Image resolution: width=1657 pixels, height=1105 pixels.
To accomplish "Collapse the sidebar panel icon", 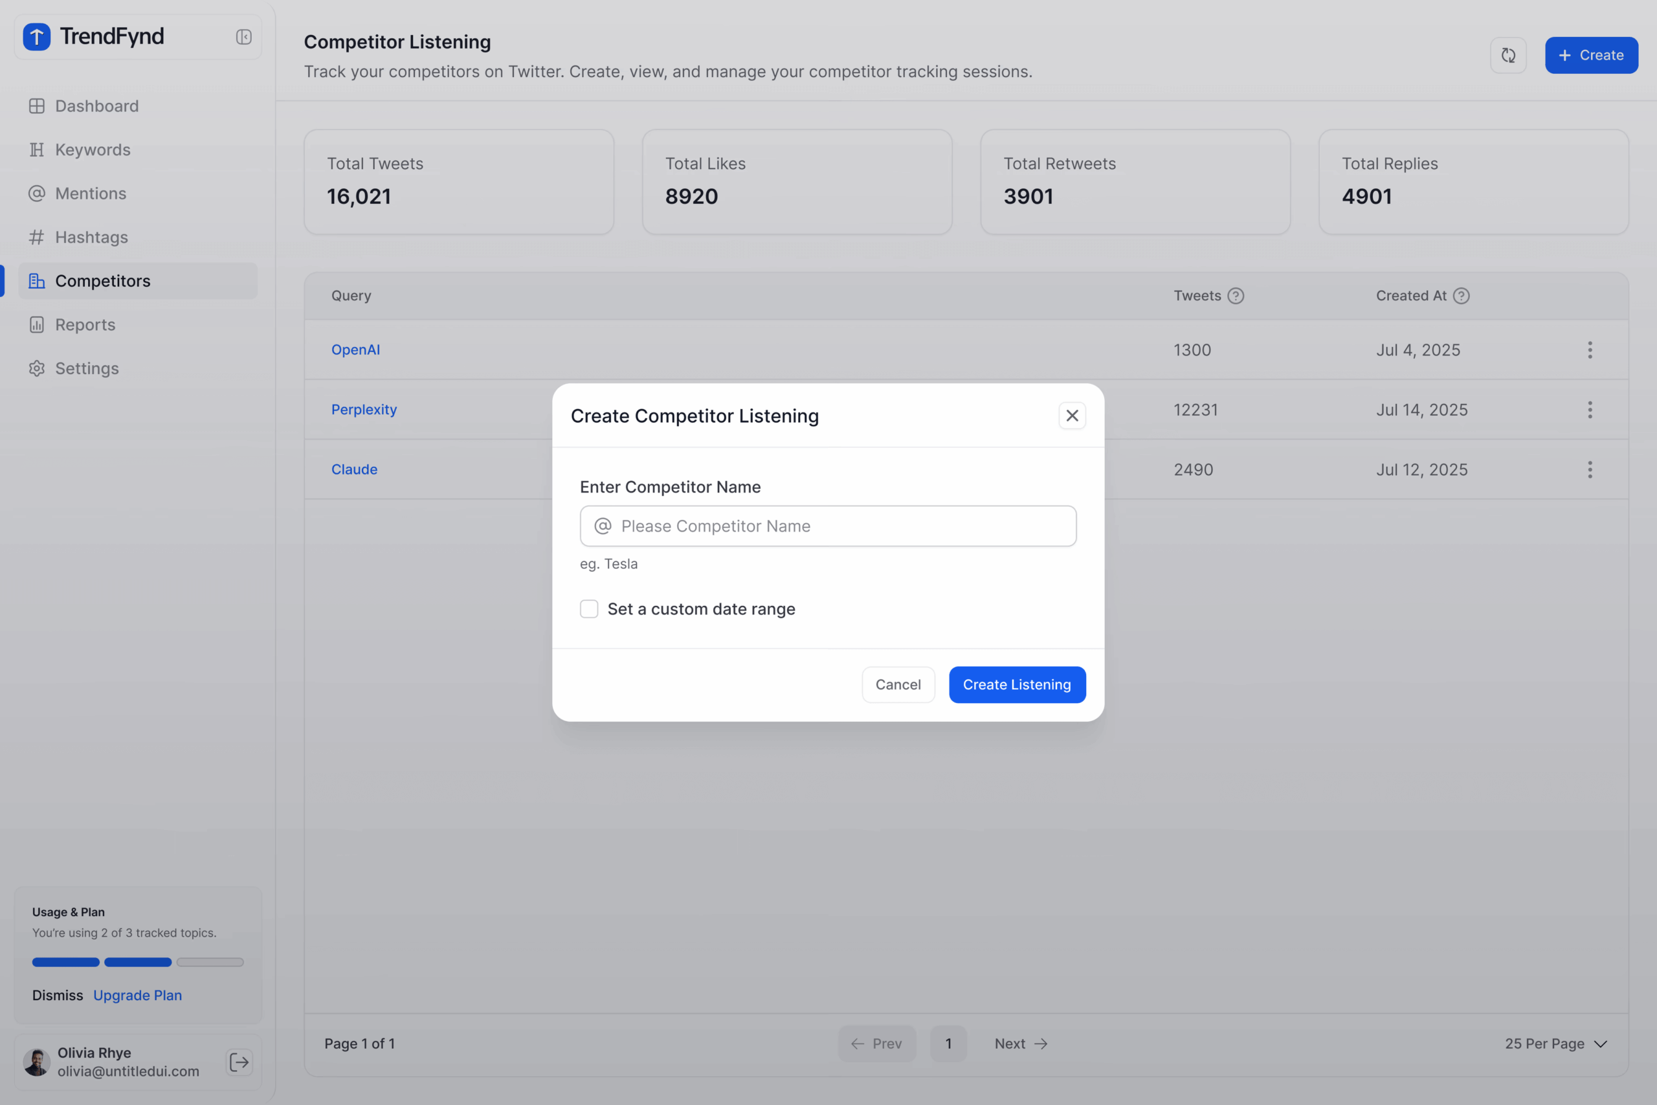I will coord(244,37).
